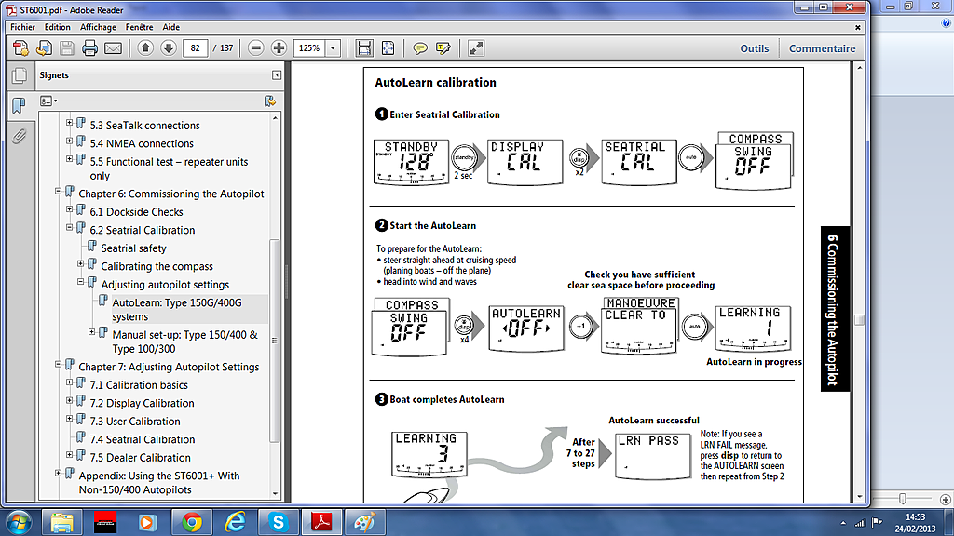This screenshot has height=536, width=954.
Task: Open Aide menu
Action: [171, 27]
